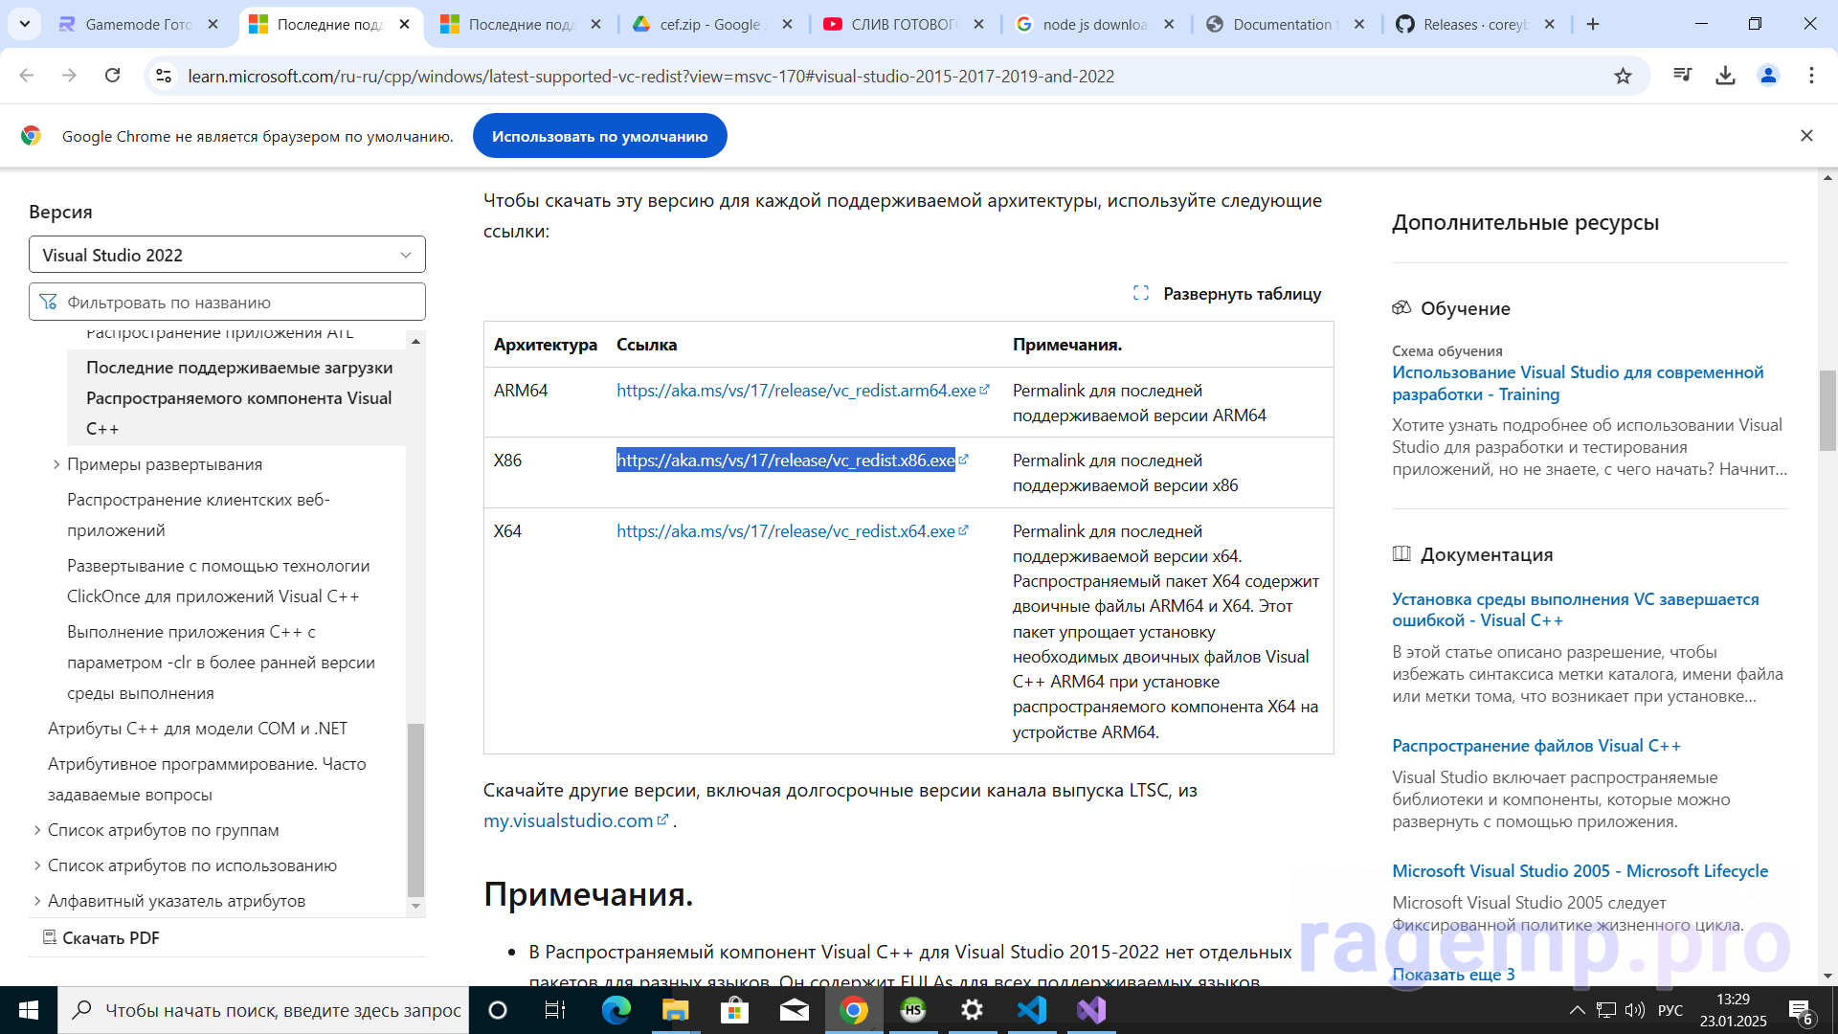Switch to the node js download tab
Image resolution: width=1838 pixels, height=1034 pixels.
point(1095,24)
